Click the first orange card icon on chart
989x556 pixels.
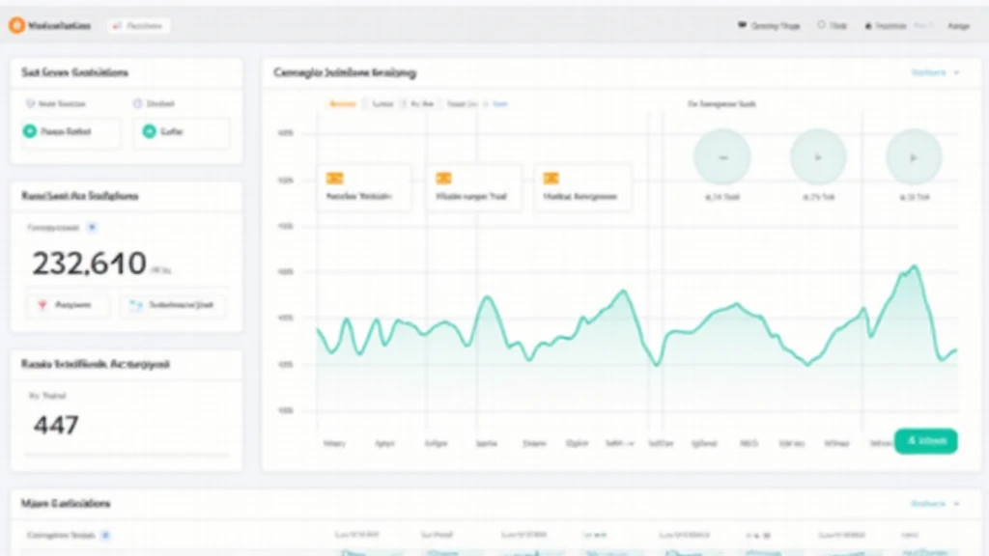(335, 178)
